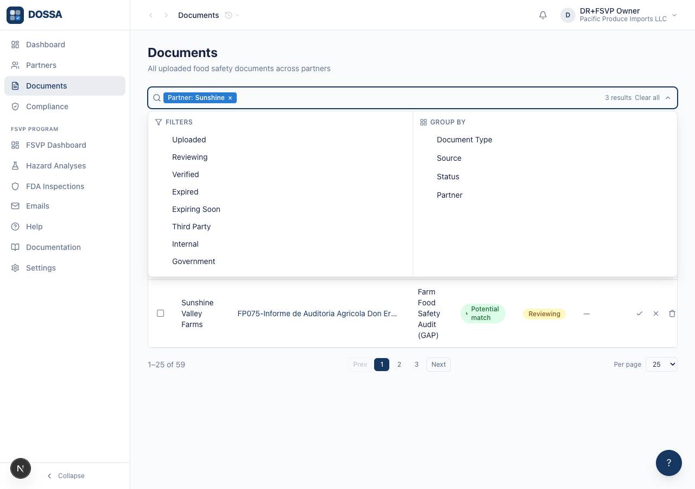Click the D user avatar
The width and height of the screenshot is (695, 489).
click(x=568, y=15)
